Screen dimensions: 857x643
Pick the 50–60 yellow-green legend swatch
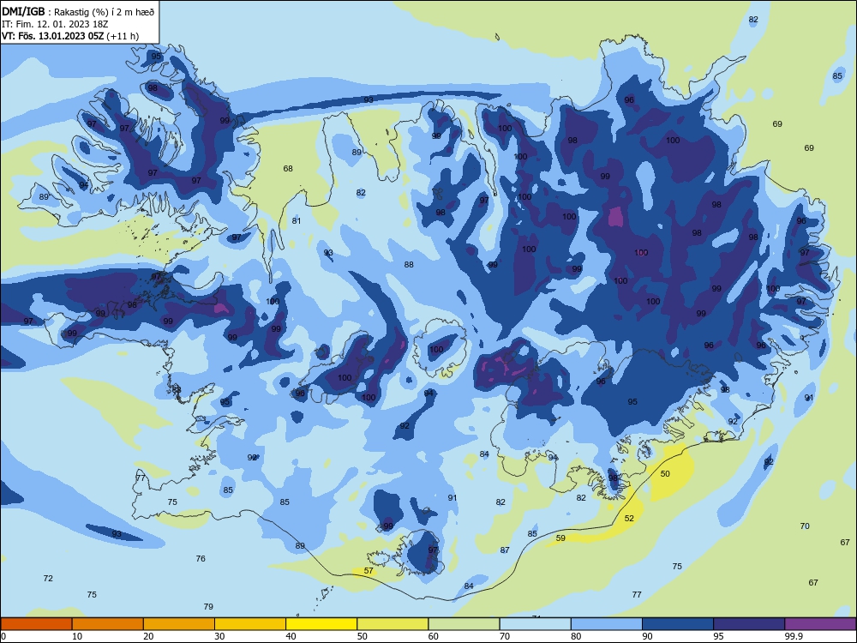[393, 624]
